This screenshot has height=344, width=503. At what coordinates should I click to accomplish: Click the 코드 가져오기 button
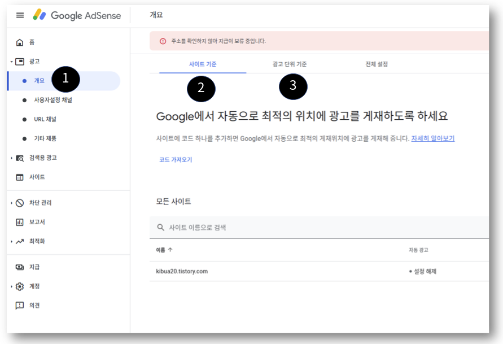176,159
